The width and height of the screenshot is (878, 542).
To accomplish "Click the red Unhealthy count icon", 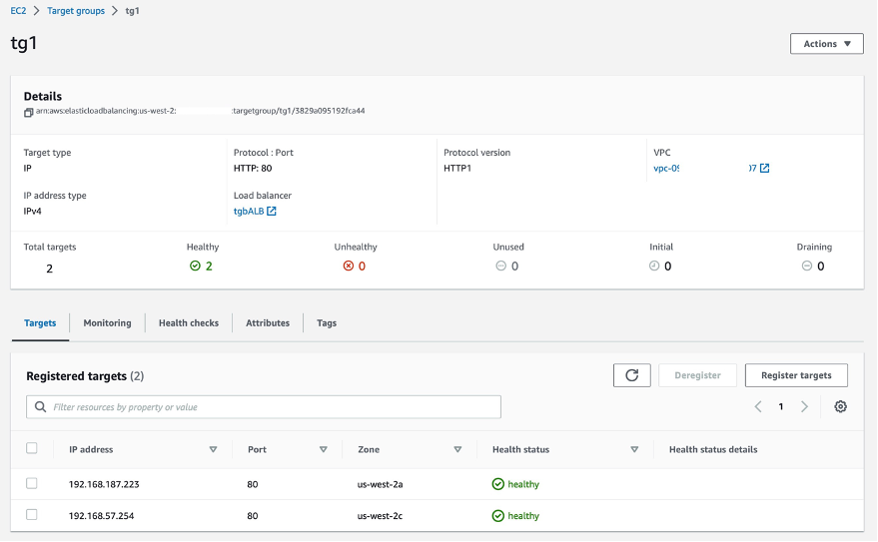I will (x=349, y=266).
